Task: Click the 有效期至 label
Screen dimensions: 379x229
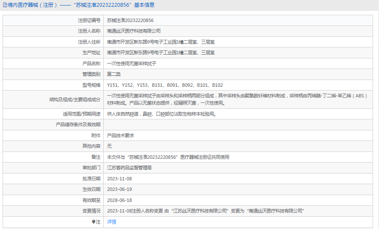Action: [91, 200]
